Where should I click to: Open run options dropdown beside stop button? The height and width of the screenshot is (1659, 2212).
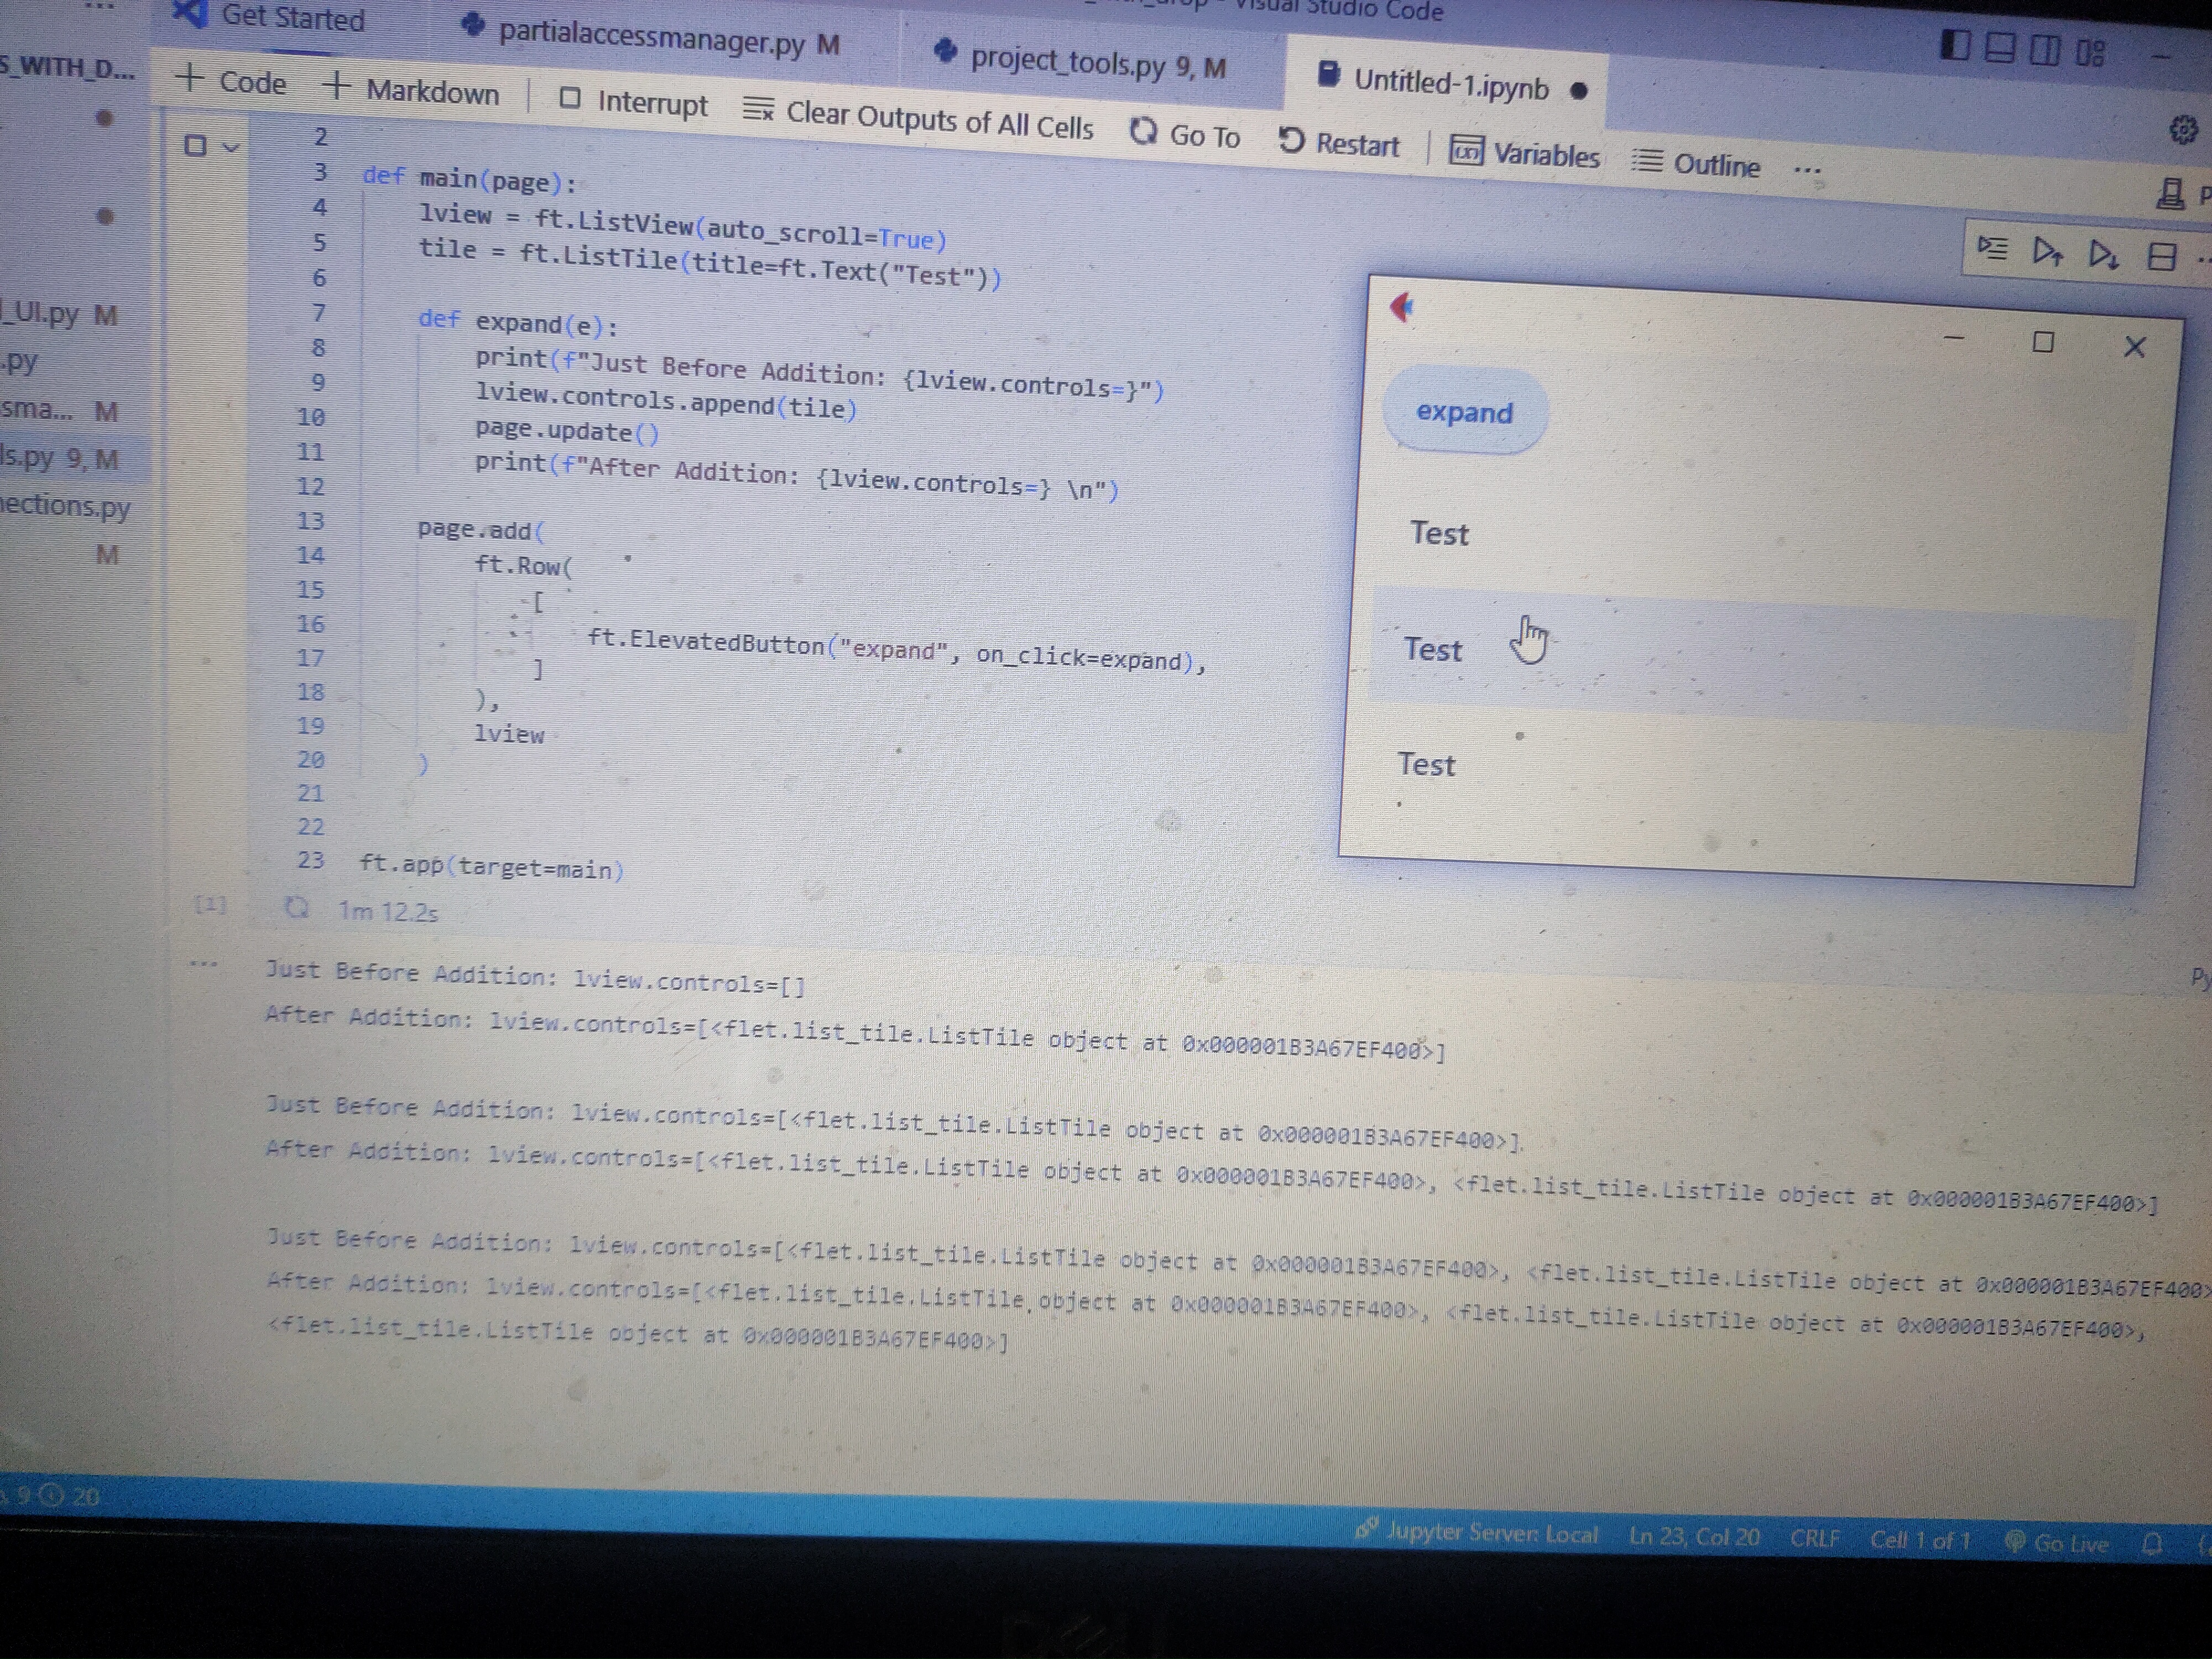[x=231, y=148]
